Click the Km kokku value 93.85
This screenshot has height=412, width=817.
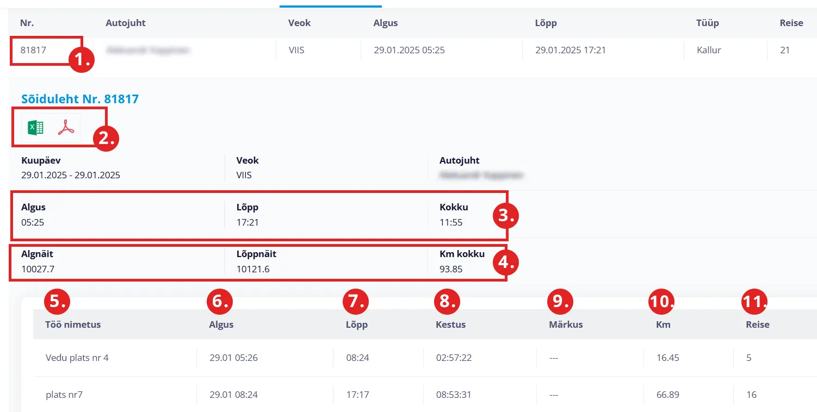(x=451, y=269)
